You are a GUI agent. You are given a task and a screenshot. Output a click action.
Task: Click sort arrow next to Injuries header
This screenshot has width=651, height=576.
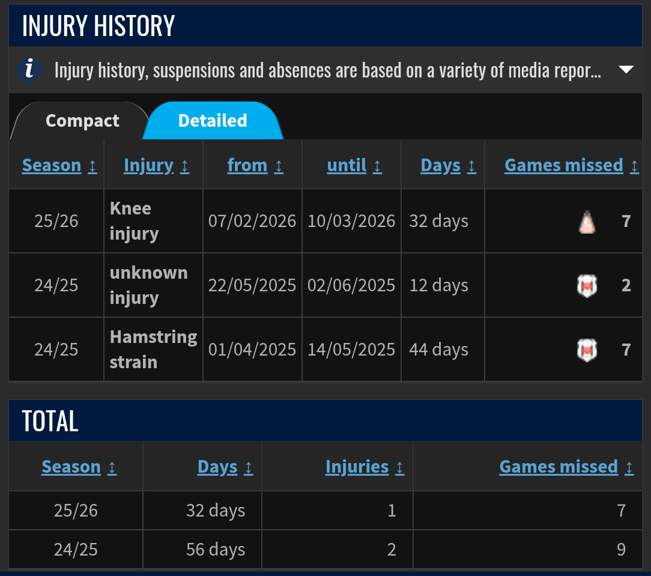pyautogui.click(x=399, y=468)
